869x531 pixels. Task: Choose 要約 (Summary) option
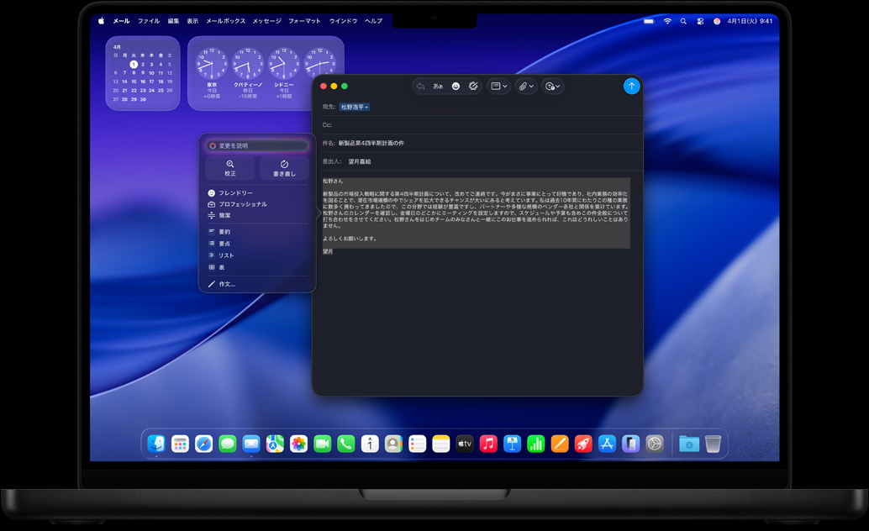(224, 232)
